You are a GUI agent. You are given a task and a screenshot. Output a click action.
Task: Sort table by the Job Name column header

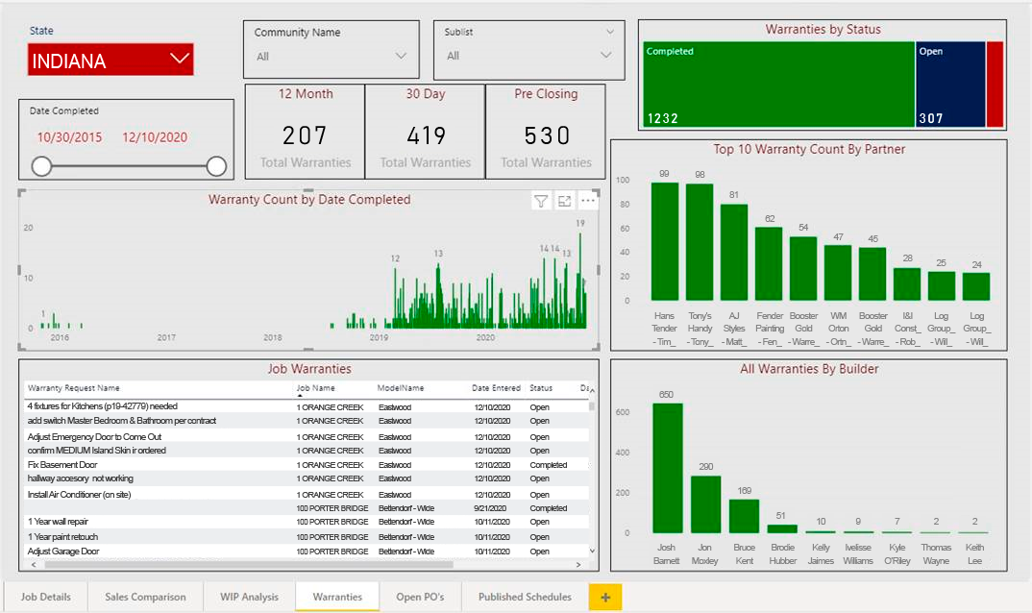315,388
